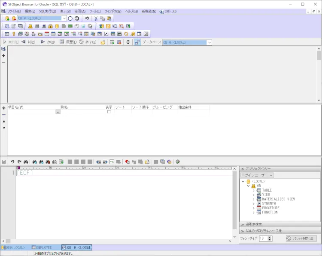Click the clock icon in second toolbar
This screenshot has width=322, height=256.
point(90,26)
